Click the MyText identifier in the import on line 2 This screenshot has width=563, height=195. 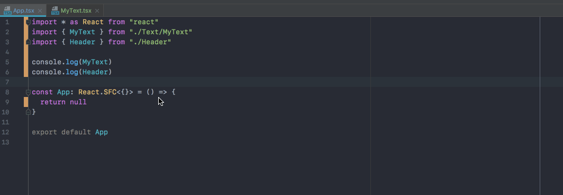82,32
